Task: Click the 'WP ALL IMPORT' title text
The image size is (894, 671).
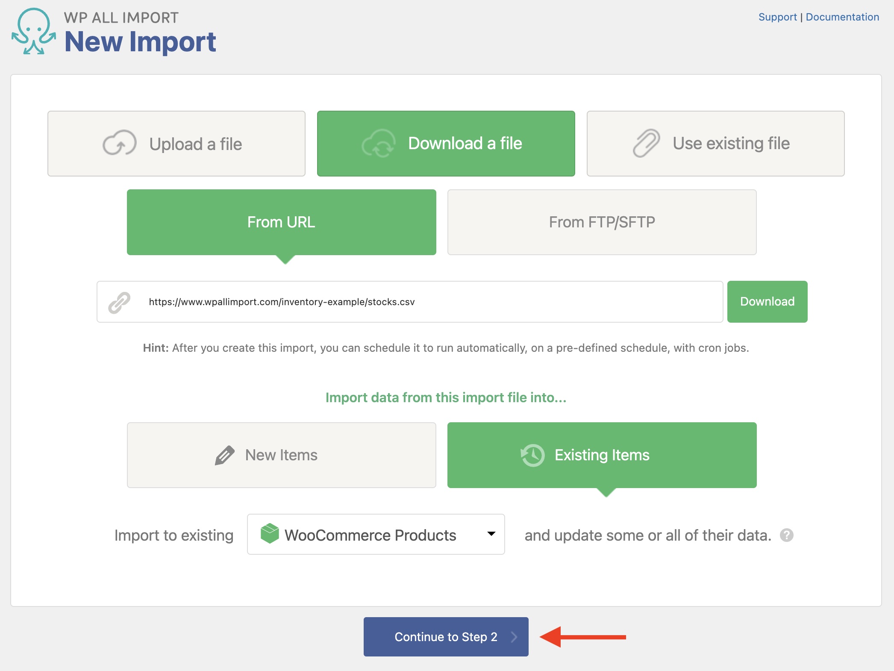Action: (x=121, y=18)
